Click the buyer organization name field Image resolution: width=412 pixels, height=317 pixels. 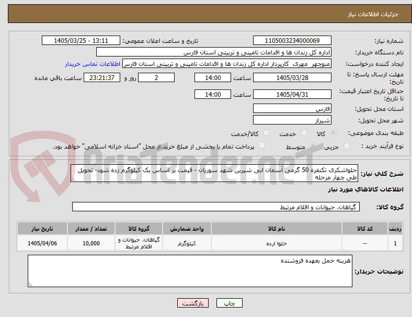pos(214,52)
